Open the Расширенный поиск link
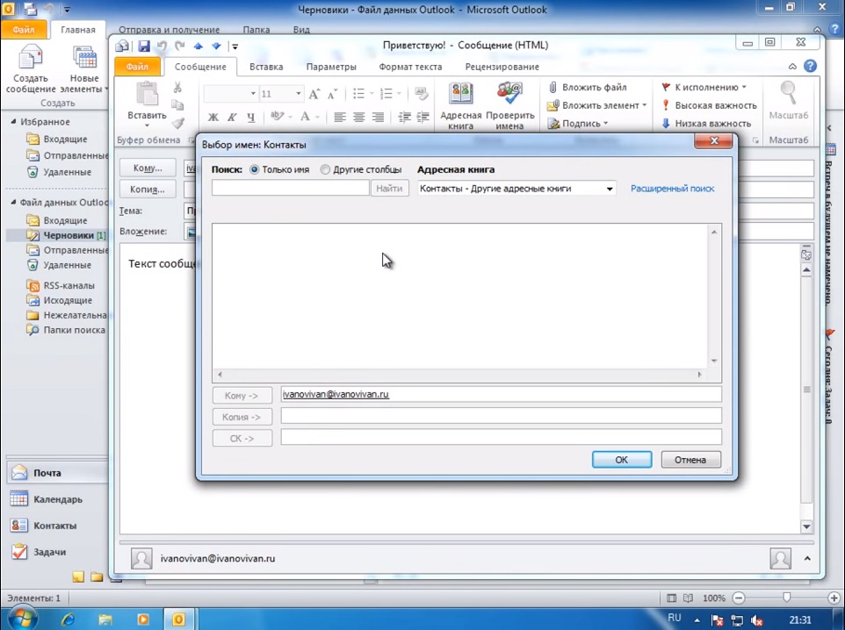Screen dimensions: 845x630 pos(672,189)
